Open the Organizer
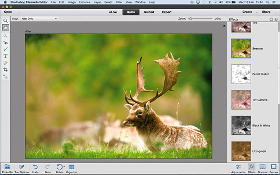280x175 pixels. [72, 169]
